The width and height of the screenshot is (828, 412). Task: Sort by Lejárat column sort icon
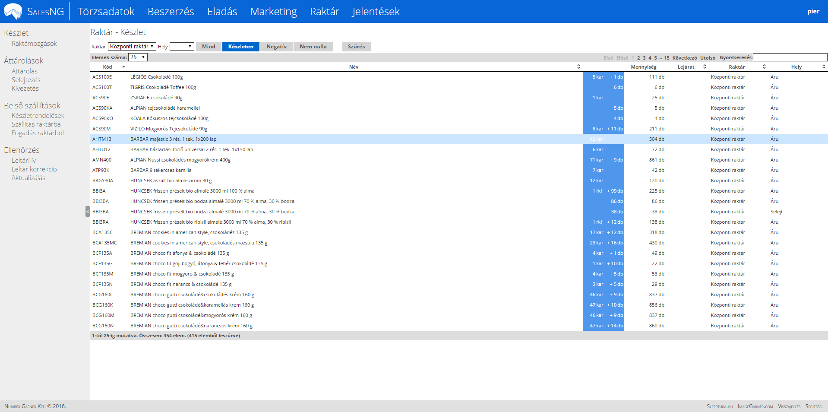(705, 67)
